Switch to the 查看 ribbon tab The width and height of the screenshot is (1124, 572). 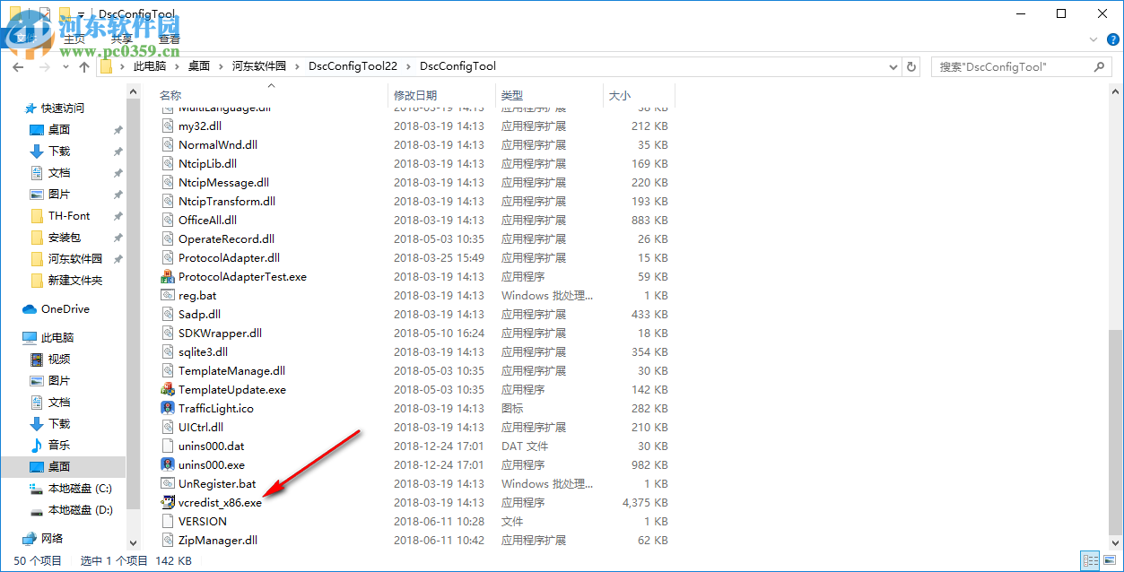[169, 39]
